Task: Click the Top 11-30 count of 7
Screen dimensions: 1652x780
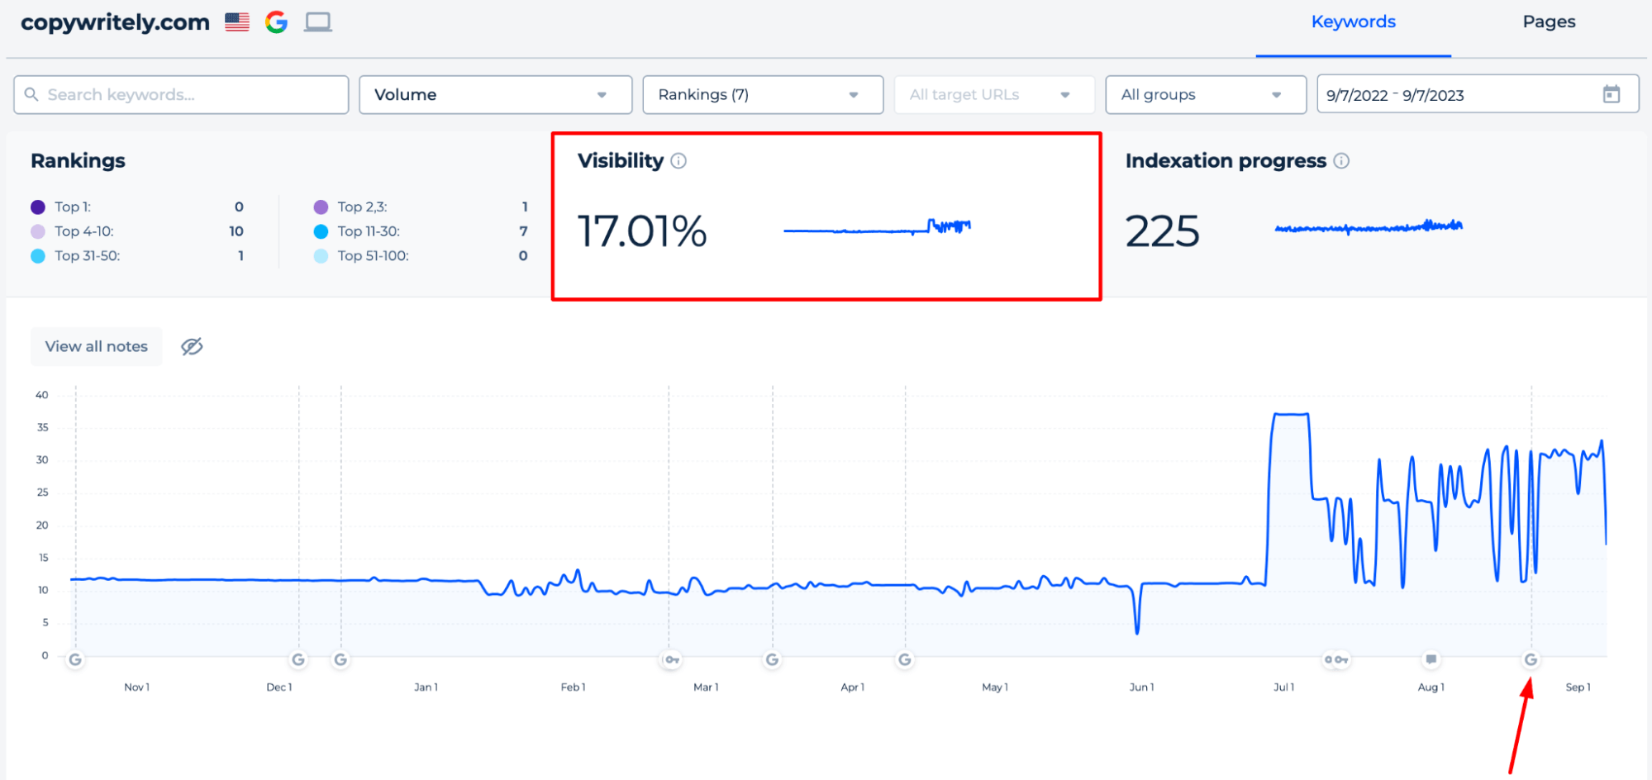Action: pyautogui.click(x=523, y=231)
